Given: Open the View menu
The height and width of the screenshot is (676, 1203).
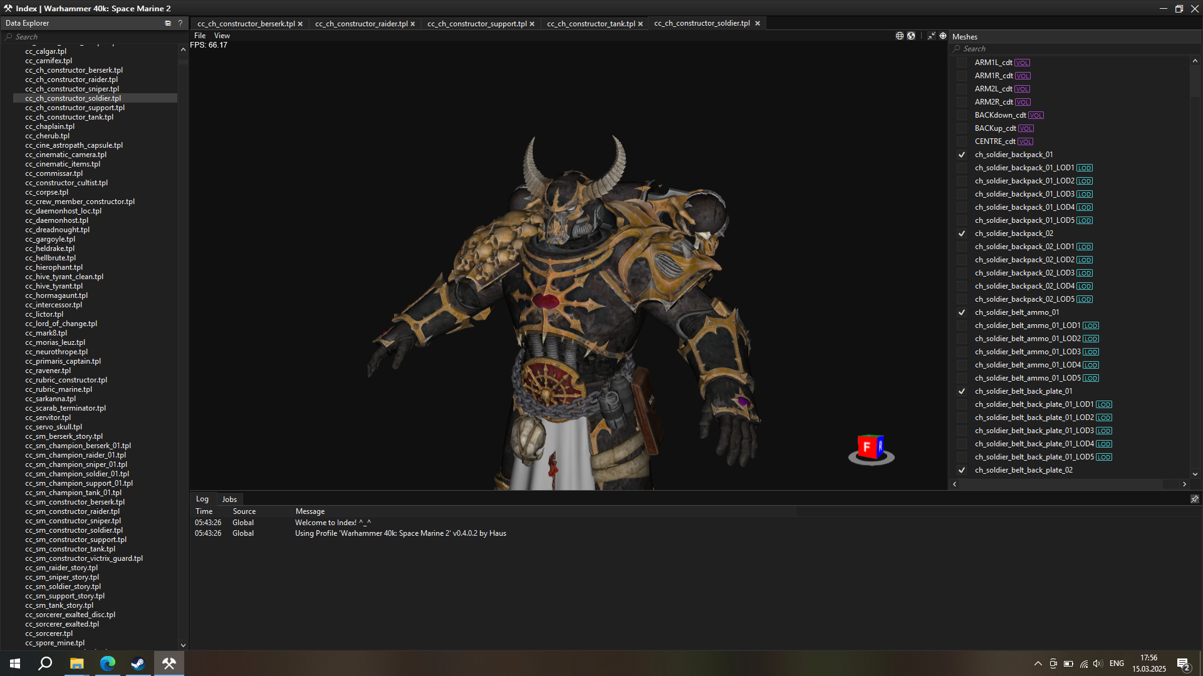Looking at the screenshot, I should pos(222,36).
